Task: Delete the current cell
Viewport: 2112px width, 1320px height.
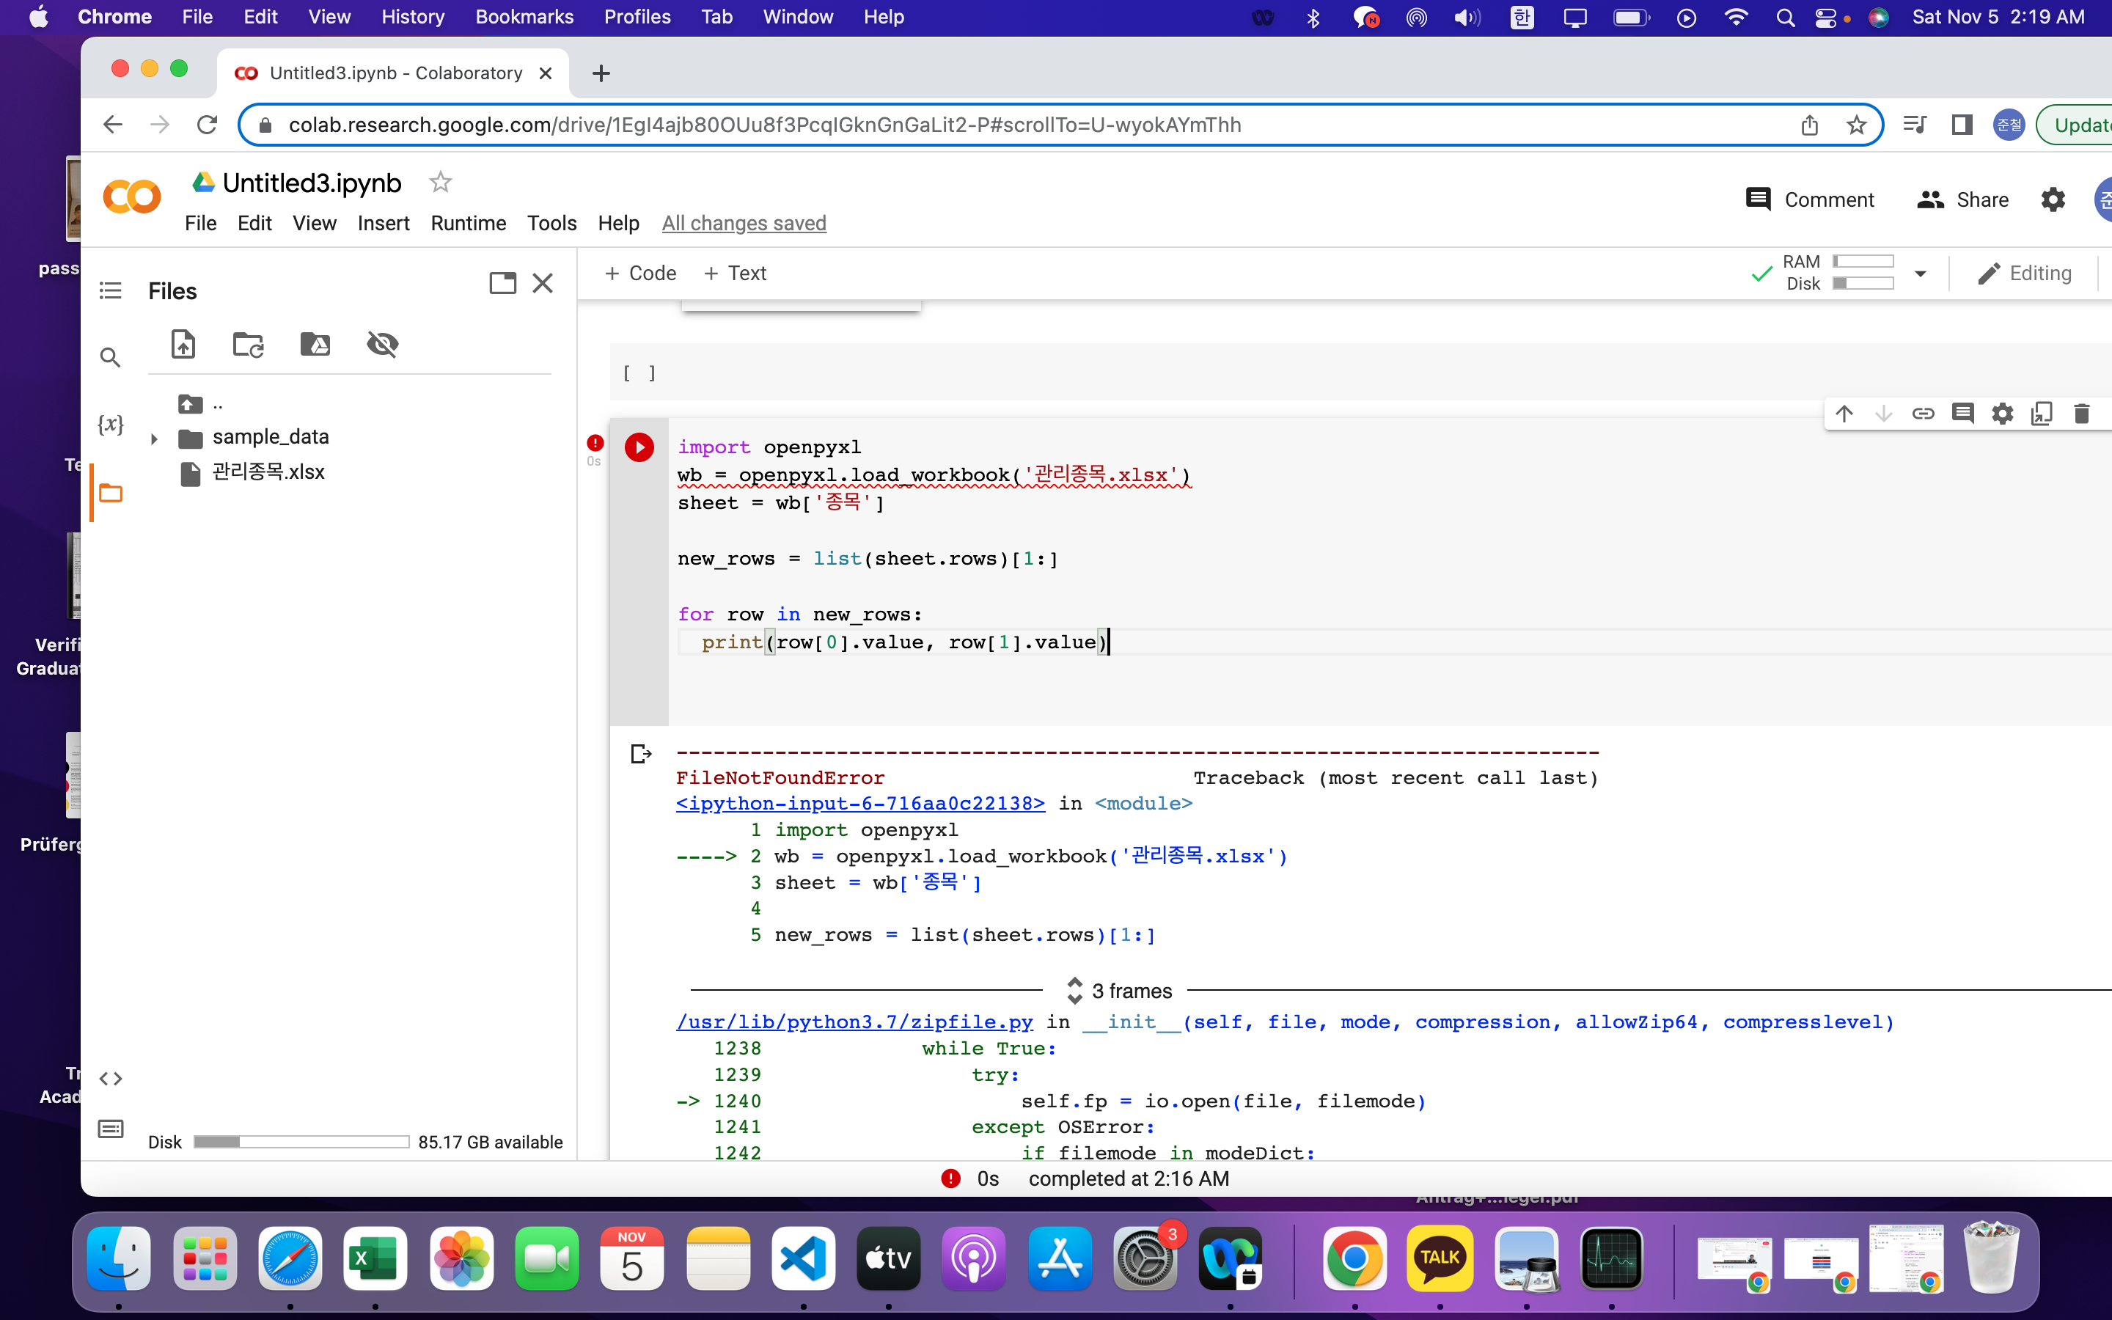Action: pyautogui.click(x=2081, y=414)
